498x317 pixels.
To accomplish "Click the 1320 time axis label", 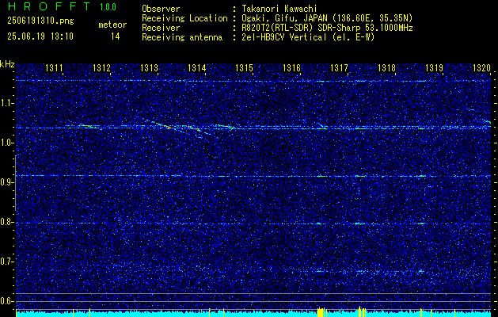I will [482, 67].
